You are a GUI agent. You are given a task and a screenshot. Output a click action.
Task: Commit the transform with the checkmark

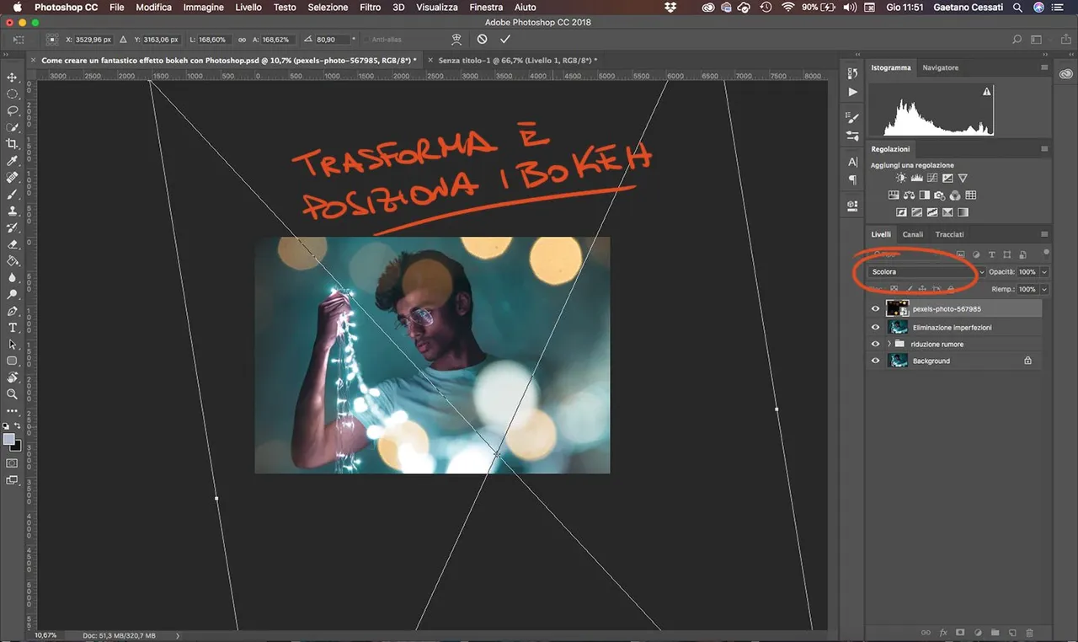point(505,40)
